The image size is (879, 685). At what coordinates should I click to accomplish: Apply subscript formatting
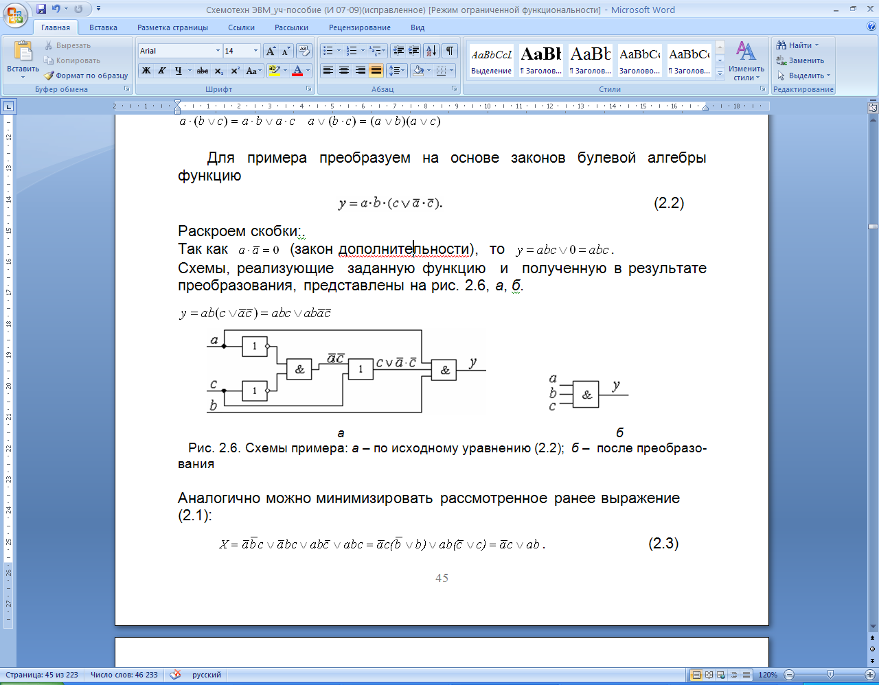218,71
